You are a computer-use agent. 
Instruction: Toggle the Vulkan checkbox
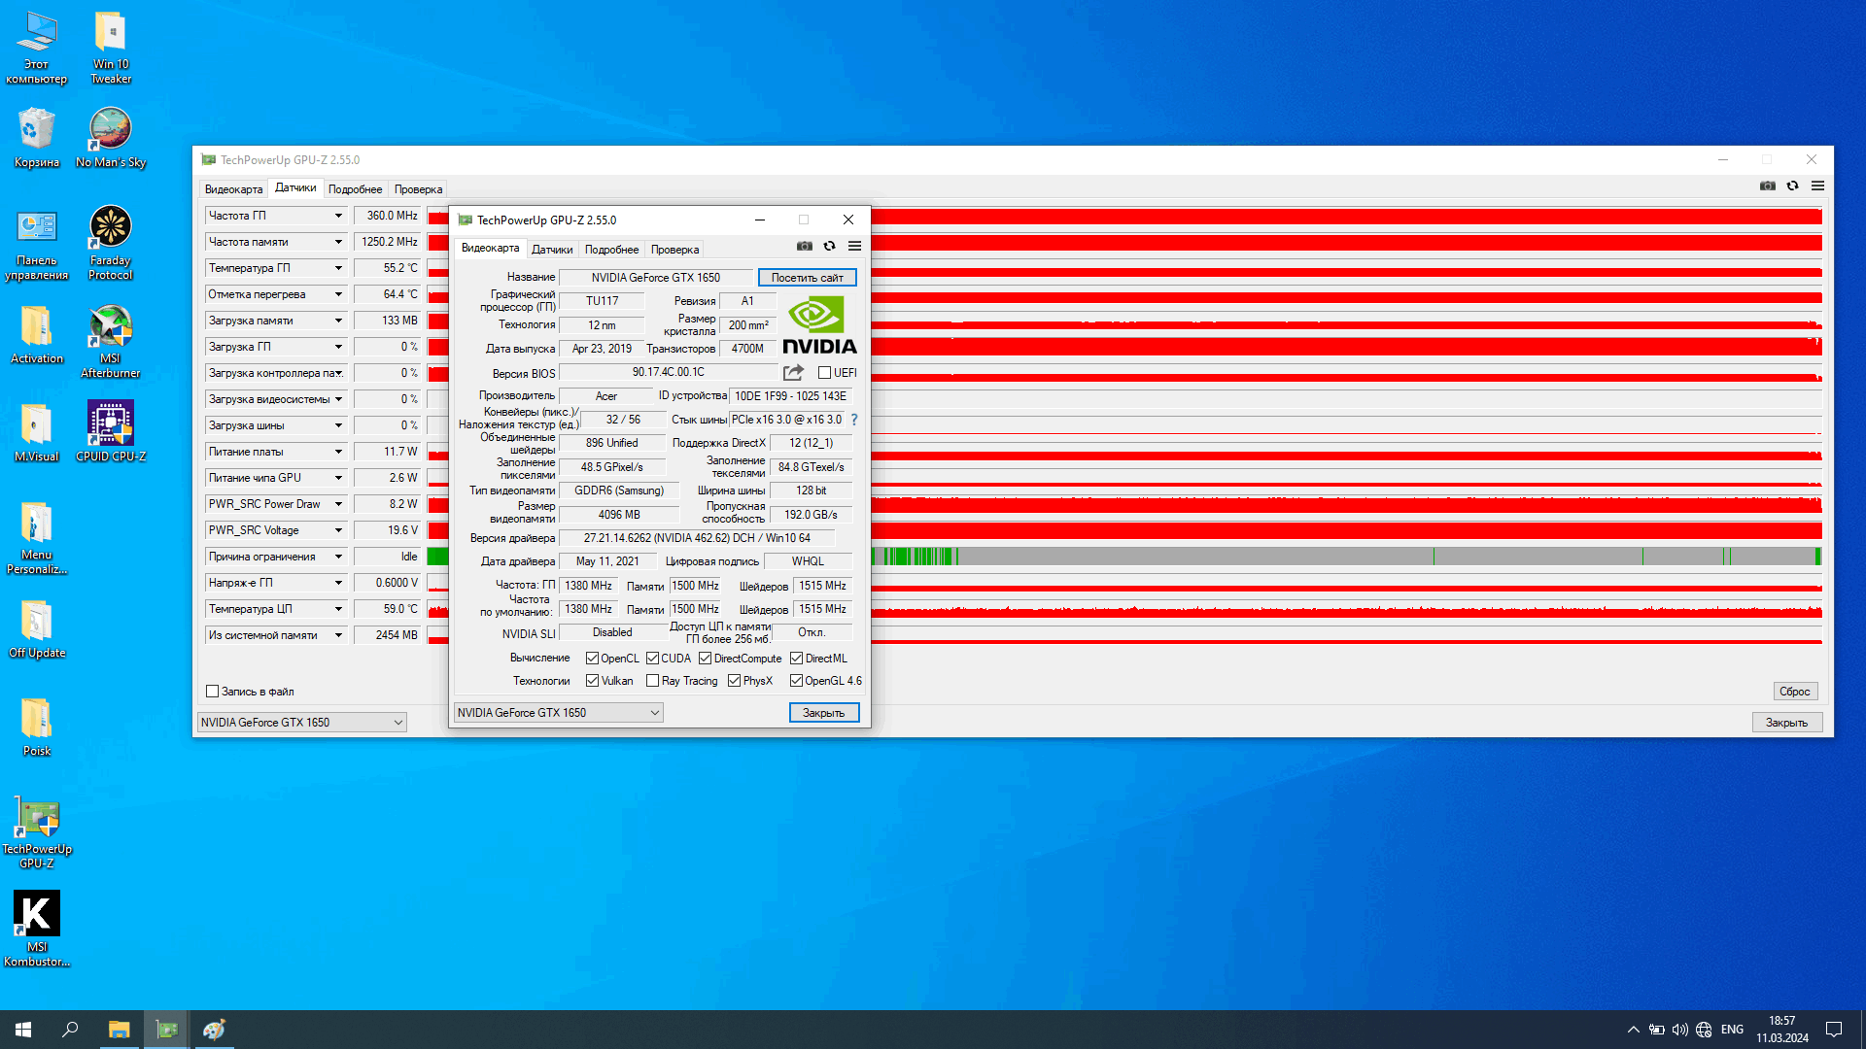592,681
